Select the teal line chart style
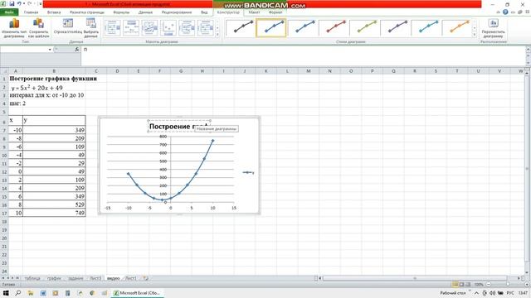 (426, 27)
